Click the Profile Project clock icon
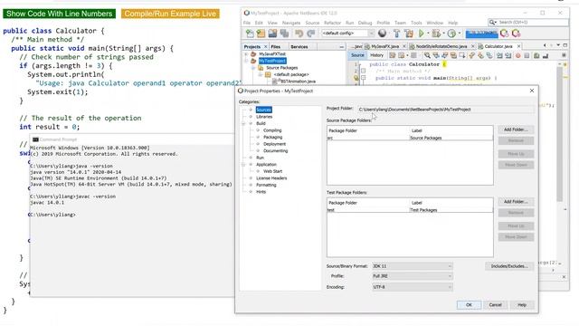579x326 pixels. [x=451, y=34]
